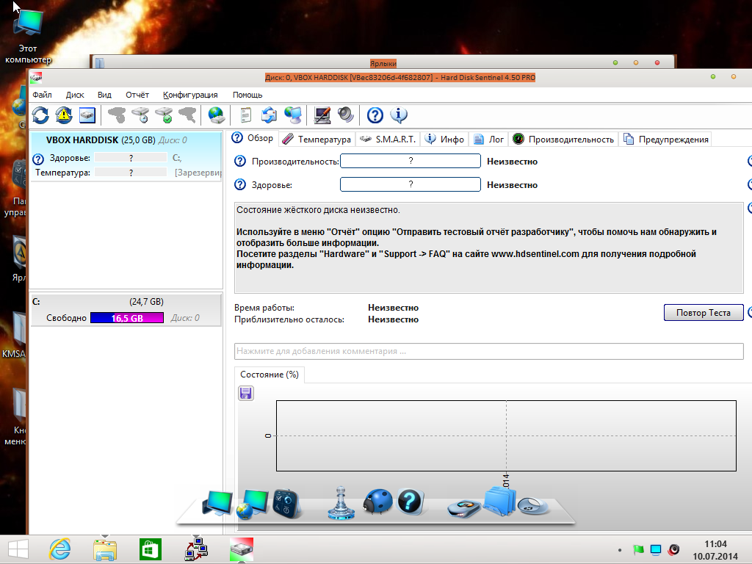
Task: Switch to the Производительность tab
Action: 563,139
